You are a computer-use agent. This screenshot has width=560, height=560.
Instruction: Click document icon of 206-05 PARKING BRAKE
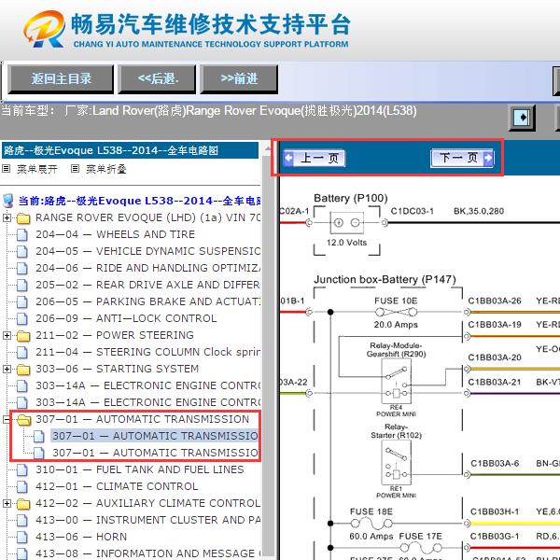22,301
